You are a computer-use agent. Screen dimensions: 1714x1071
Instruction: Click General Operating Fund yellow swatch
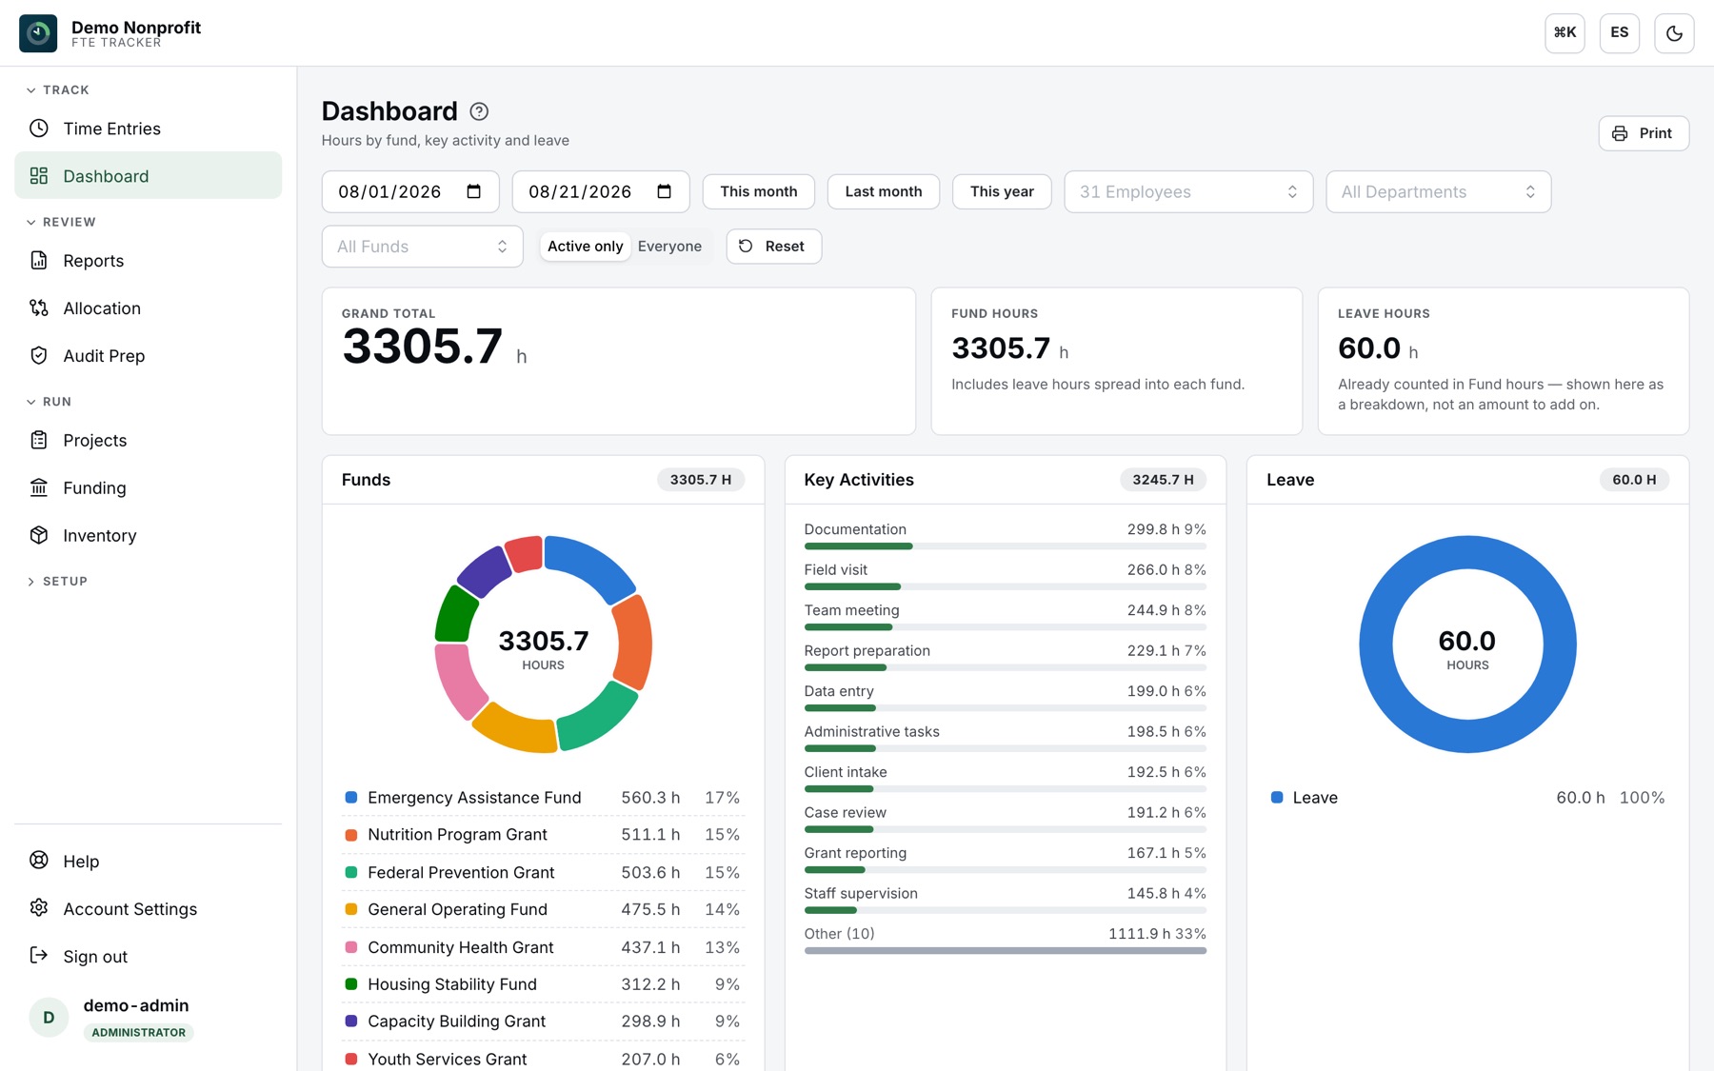pyautogui.click(x=351, y=909)
